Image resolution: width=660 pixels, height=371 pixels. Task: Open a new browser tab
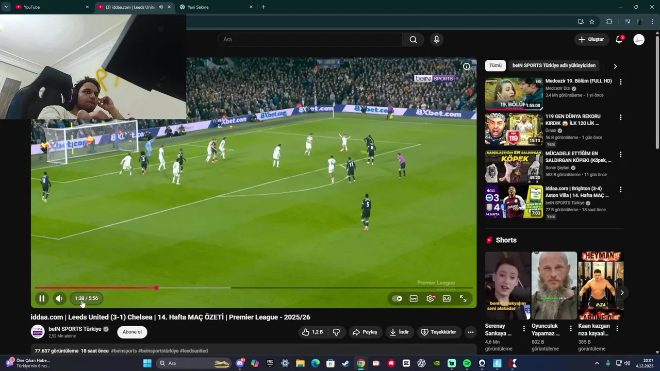click(263, 7)
